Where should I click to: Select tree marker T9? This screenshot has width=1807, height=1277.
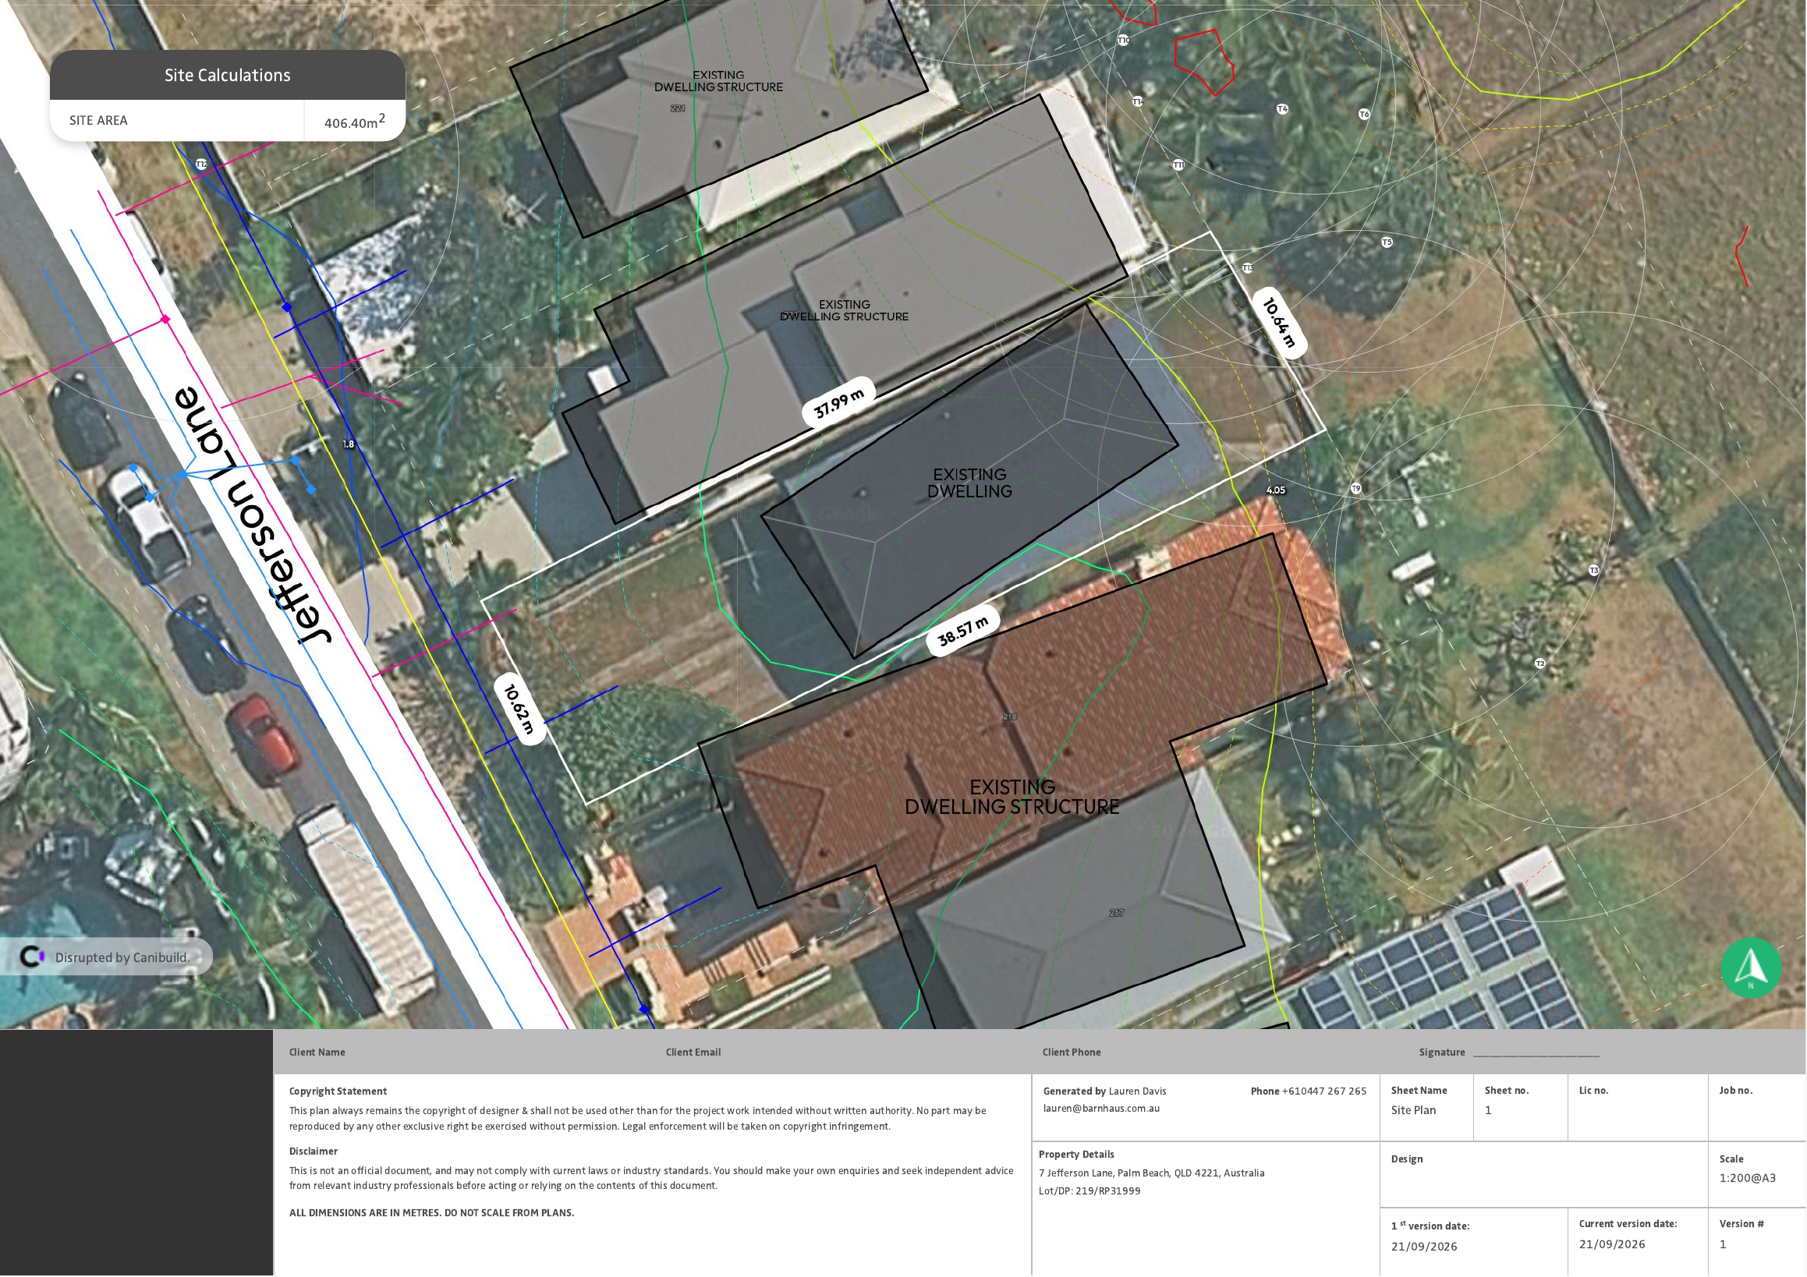point(1356,489)
